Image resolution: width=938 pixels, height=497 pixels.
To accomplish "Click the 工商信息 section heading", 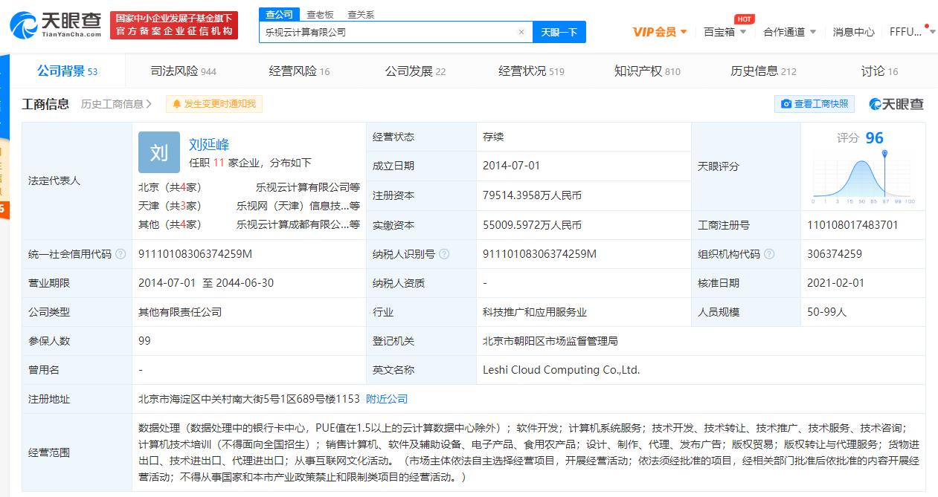I will click(45, 104).
